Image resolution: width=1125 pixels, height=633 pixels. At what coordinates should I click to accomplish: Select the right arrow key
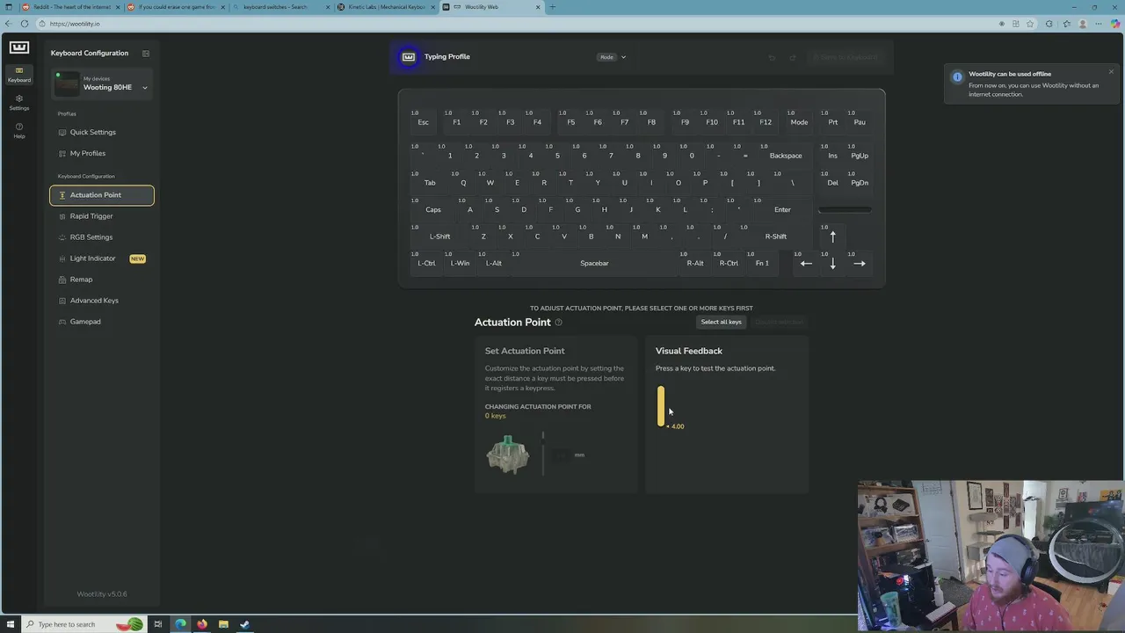[x=860, y=263]
